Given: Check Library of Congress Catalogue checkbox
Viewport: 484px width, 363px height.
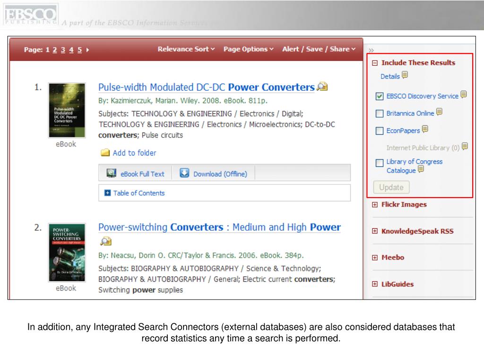Looking at the screenshot, I should pos(380,163).
